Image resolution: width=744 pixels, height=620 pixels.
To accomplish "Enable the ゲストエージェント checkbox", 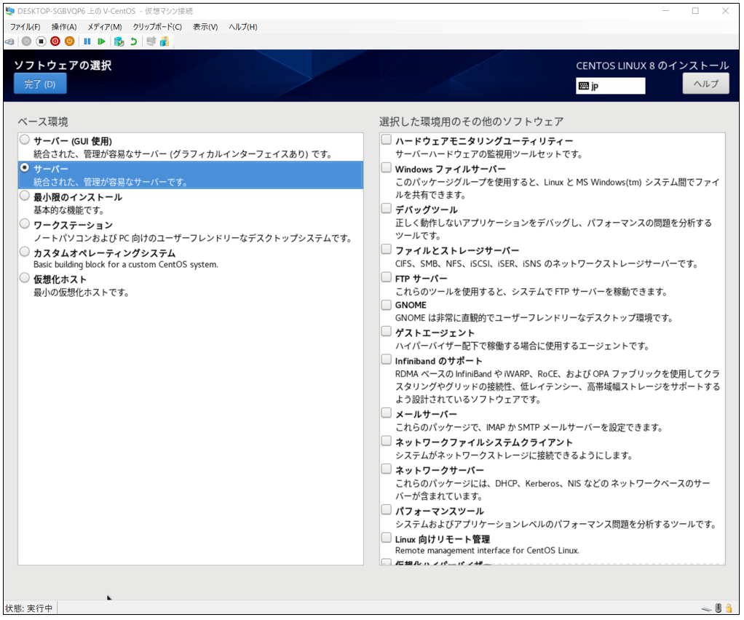I will tap(387, 332).
